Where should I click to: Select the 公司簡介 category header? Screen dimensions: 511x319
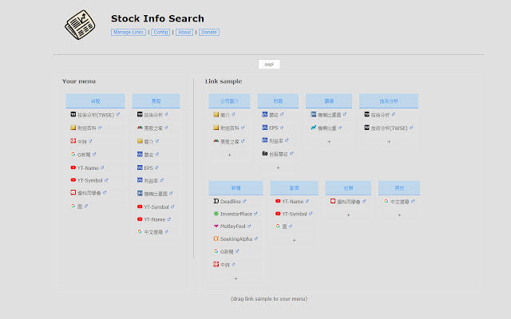point(229,101)
